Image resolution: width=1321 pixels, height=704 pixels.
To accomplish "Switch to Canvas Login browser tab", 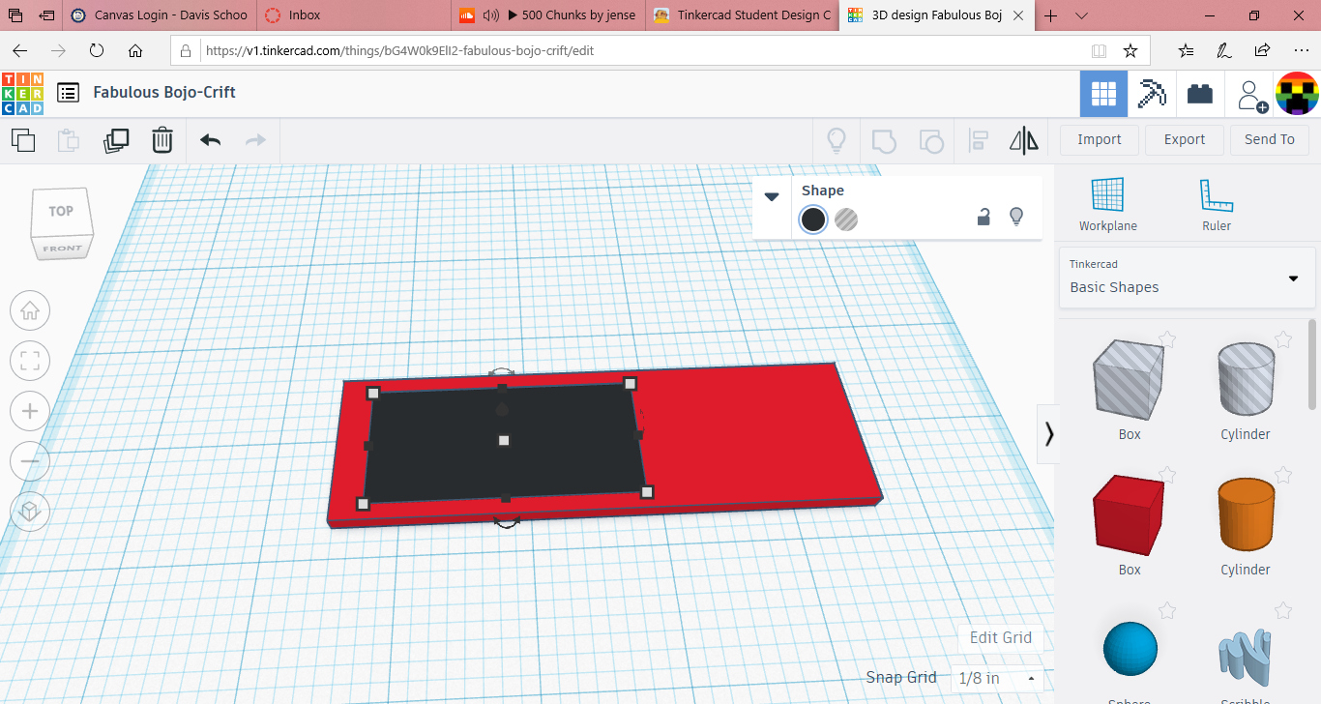I will click(x=161, y=15).
